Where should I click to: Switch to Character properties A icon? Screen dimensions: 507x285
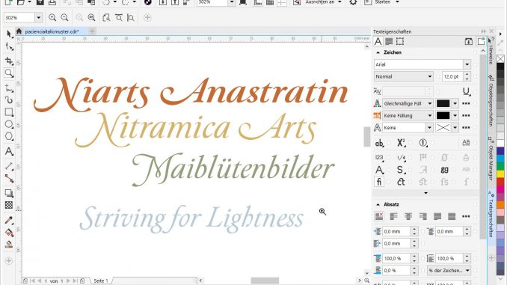(x=378, y=41)
